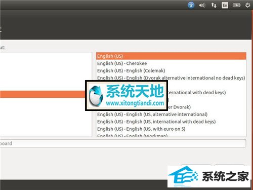253x190 pixels.
Task: Open the En keyboard input indicator
Action: [225, 5]
